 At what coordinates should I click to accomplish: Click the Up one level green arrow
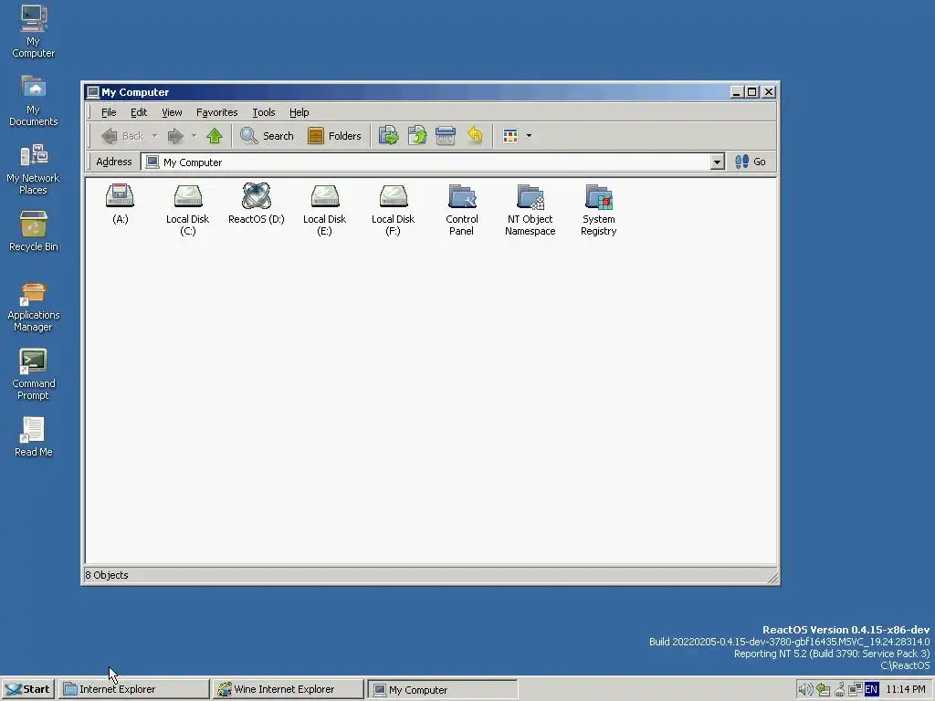(x=215, y=136)
